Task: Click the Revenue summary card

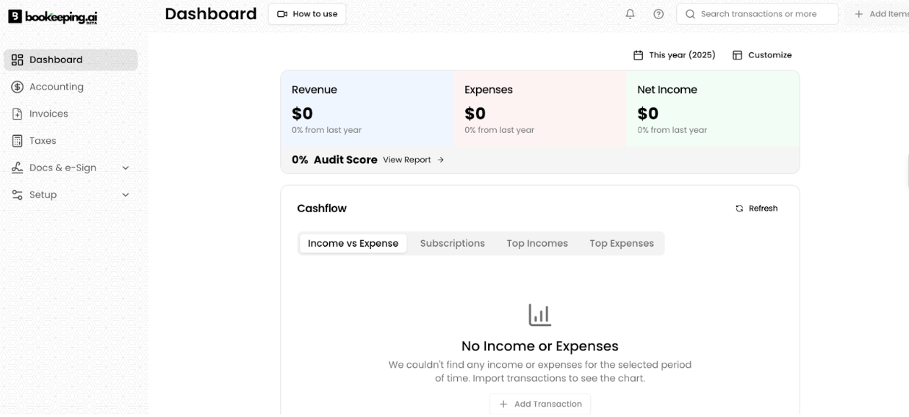Action: pyautogui.click(x=367, y=109)
